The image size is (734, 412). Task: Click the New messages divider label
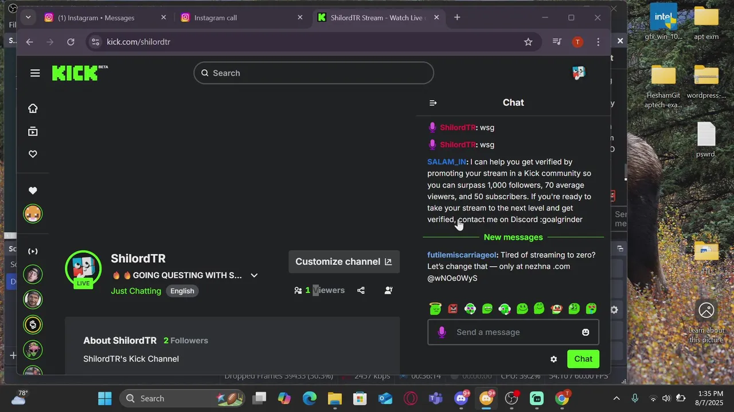(513, 237)
